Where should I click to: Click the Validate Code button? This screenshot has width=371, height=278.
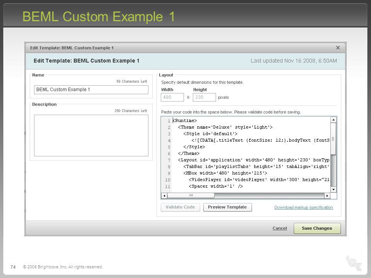point(180,207)
